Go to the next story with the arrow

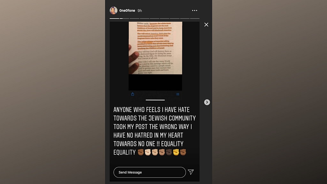[x=207, y=102]
